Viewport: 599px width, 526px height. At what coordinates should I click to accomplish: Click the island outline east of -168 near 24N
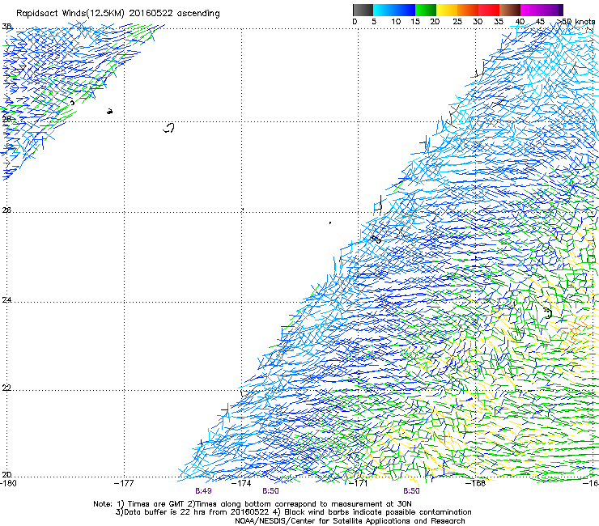[x=548, y=313]
